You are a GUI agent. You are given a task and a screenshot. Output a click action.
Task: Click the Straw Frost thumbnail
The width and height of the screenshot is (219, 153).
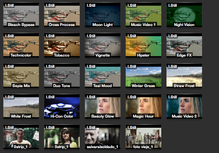184,76
